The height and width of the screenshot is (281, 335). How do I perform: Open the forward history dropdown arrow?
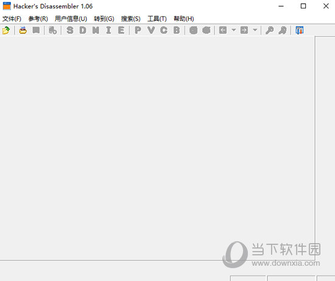point(255,30)
